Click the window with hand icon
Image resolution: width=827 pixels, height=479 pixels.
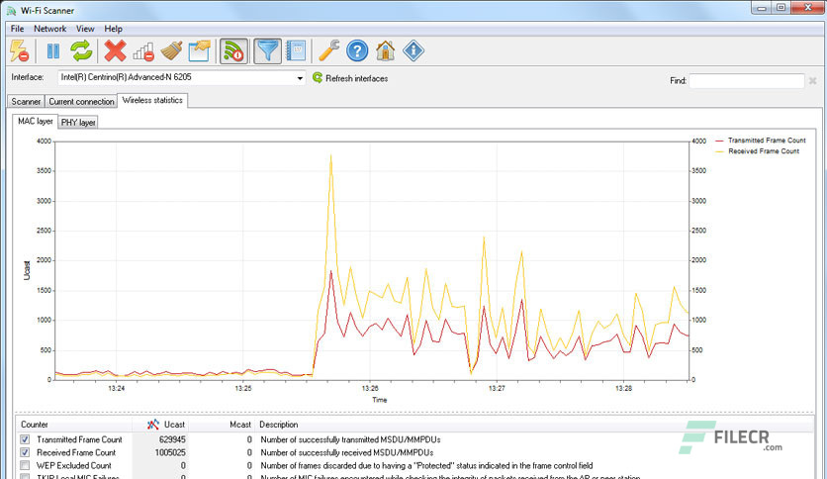[x=200, y=51]
